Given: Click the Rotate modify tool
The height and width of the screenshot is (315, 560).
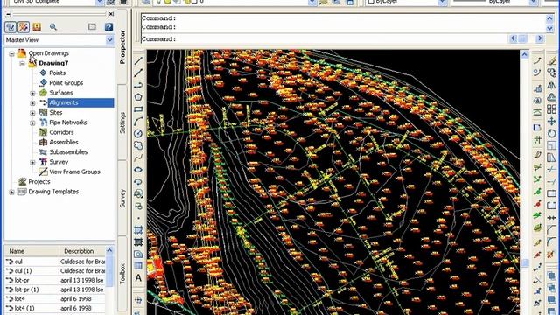Looking at the screenshot, I should click(552, 134).
